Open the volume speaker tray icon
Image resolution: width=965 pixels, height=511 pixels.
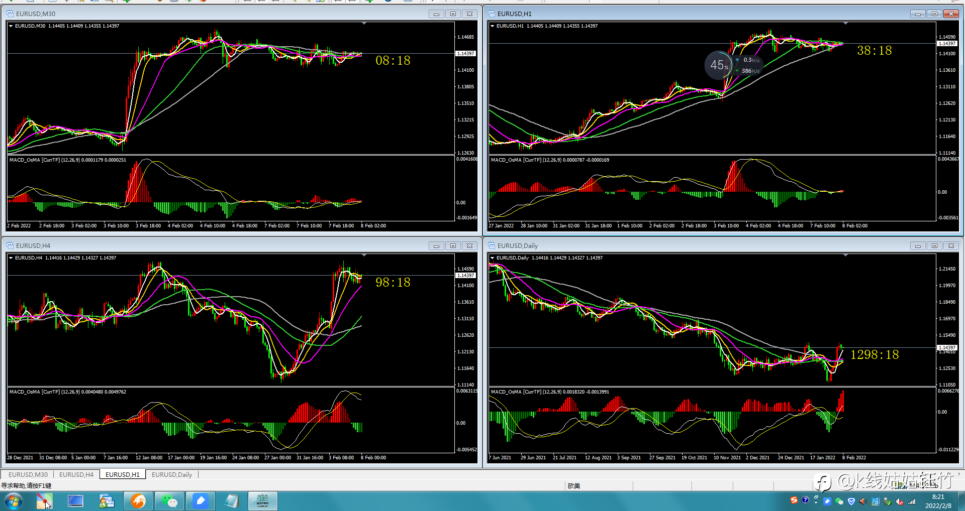pyautogui.click(x=863, y=501)
